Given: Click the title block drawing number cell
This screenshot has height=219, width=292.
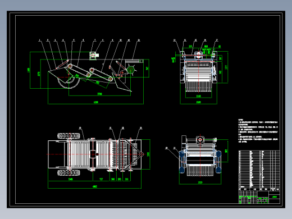Looking at the screenshot, I should pos(275,197).
